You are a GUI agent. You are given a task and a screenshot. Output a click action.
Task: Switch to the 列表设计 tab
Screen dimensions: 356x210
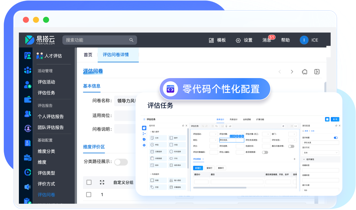click(234, 119)
